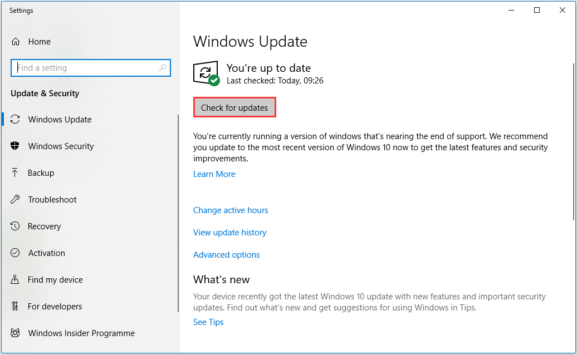577x355 pixels.
Task: Open the Recovery options label
Action: coord(44,226)
